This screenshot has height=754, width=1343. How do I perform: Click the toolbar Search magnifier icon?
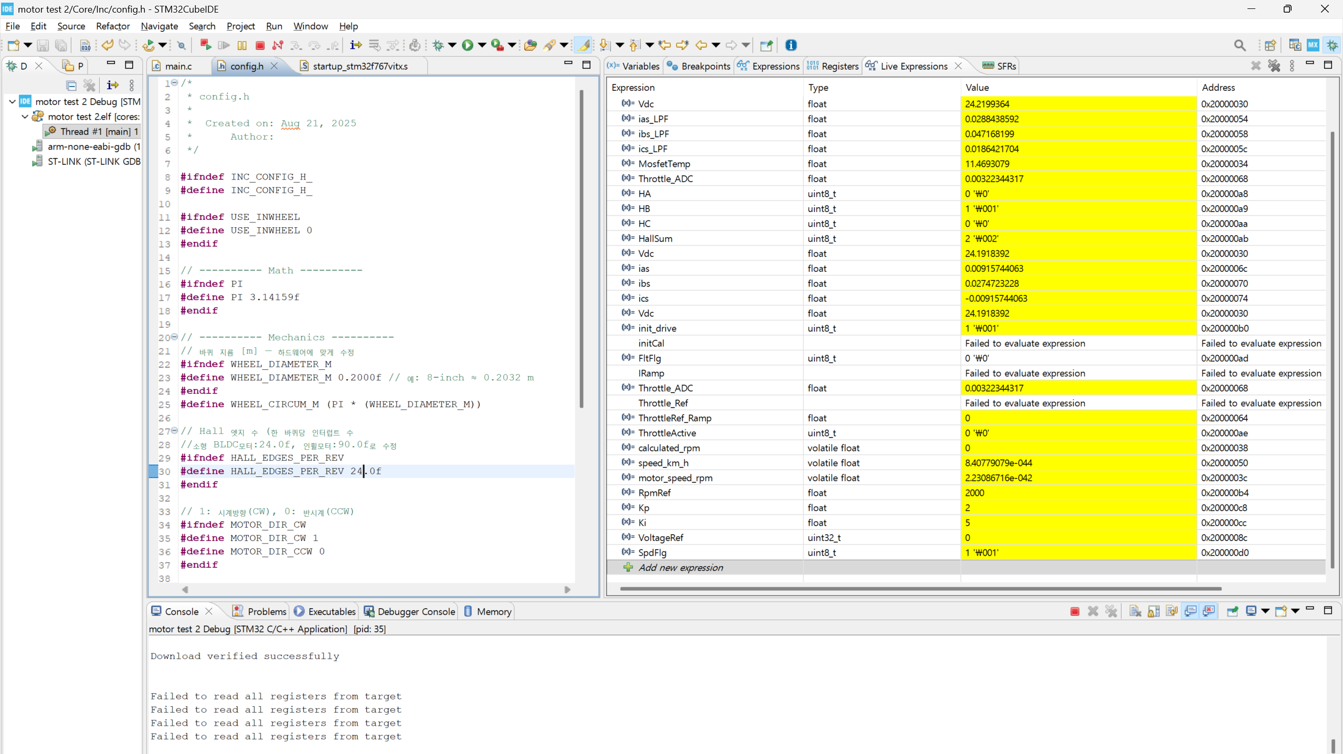[x=1240, y=46]
